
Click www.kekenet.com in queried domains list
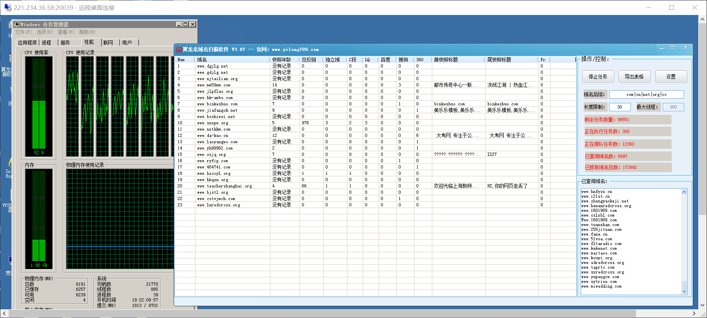(599, 249)
